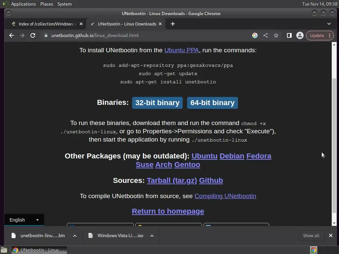Screen dimensions: 339x254
Task: Open the Debian package link
Action: point(232,156)
